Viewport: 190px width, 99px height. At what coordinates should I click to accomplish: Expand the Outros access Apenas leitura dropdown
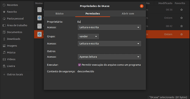pyautogui.click(x=109, y=57)
